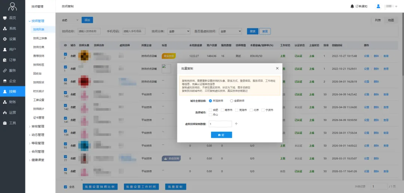Open 运营 in the sidebar
The width and height of the screenshot is (404, 193).
click(x=12, y=112)
